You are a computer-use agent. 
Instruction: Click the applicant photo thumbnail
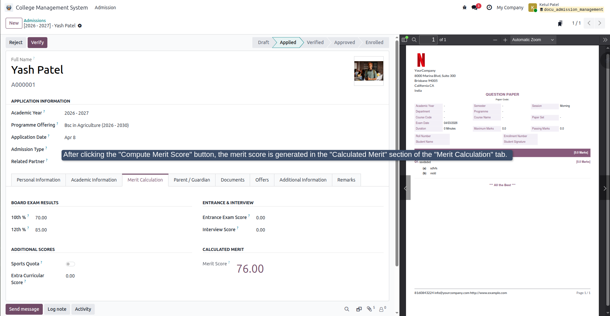coord(369,71)
